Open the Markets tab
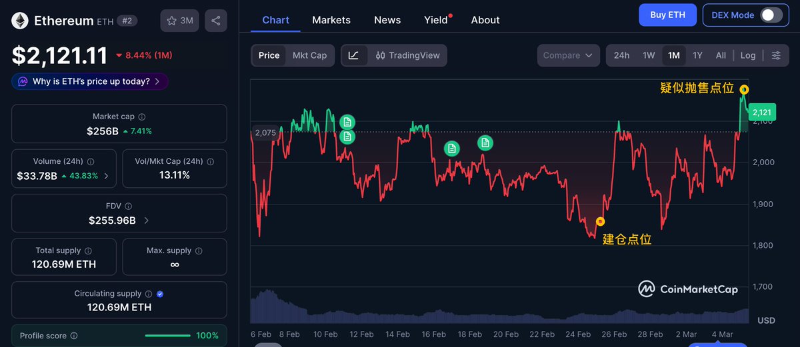Screen dimensions: 800x347 [x=331, y=20]
